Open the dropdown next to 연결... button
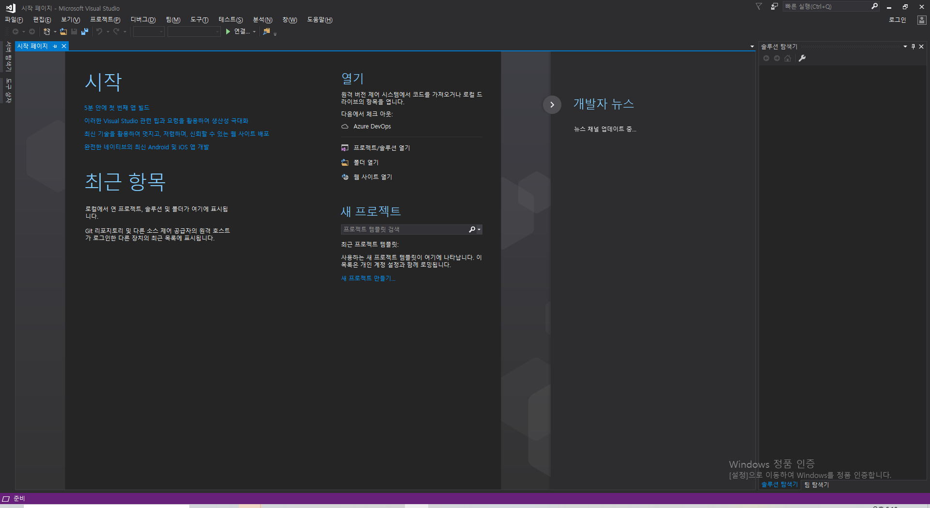Image resolution: width=930 pixels, height=508 pixels. [x=254, y=32]
